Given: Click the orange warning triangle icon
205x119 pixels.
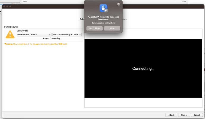Looking at the screenshot, I should [10, 34].
